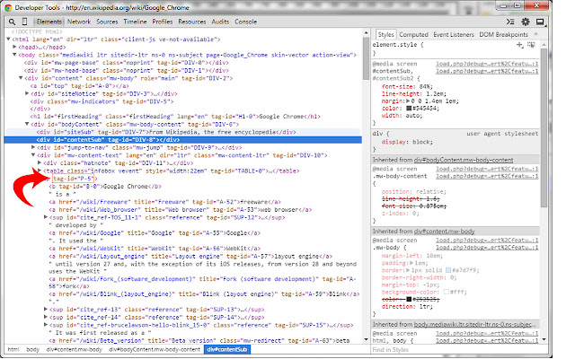The height and width of the screenshot is (359, 575).
Task: Switch to the Timeline tab
Action: point(135,22)
